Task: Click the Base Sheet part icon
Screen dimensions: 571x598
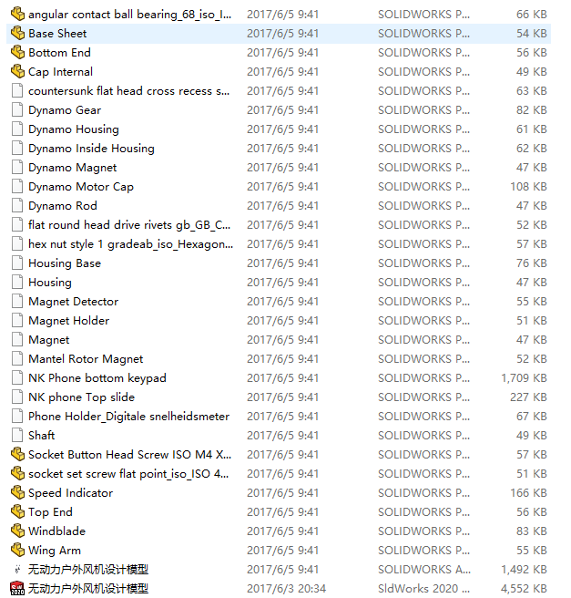Action: pos(17,33)
